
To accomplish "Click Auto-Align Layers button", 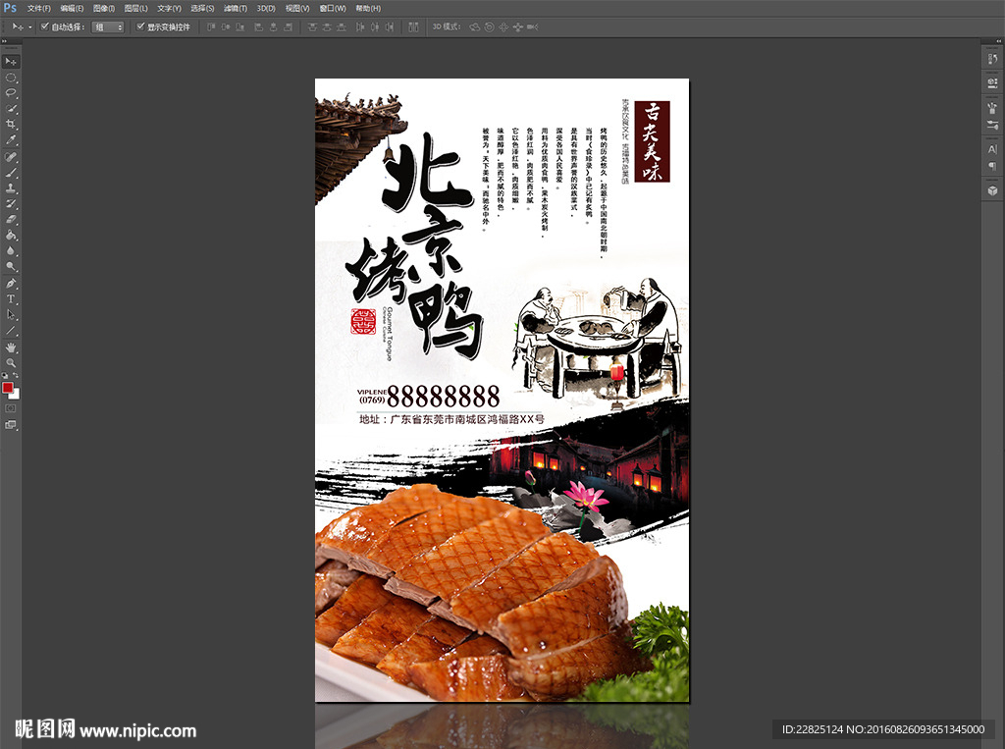I will pyautogui.click(x=413, y=27).
